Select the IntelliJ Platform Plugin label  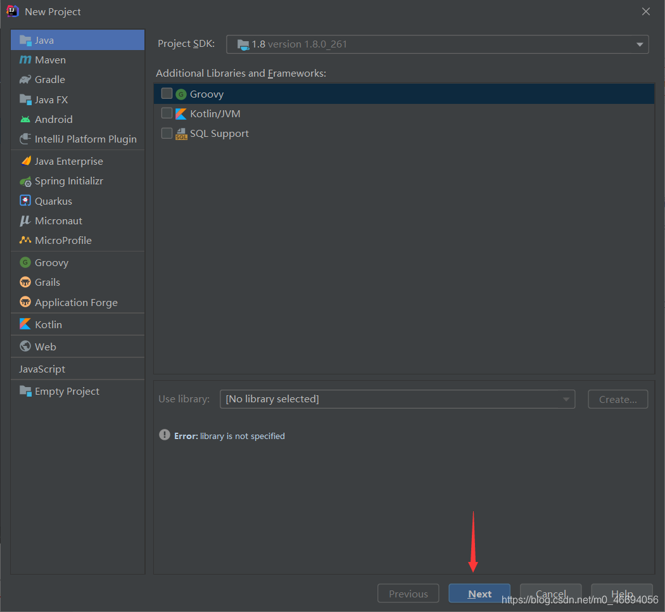85,139
